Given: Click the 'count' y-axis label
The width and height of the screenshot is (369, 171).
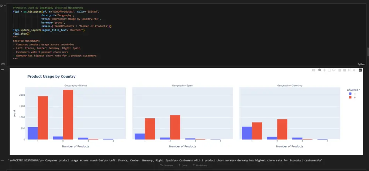Looking at the screenshot, I should pyautogui.click(x=14, y=113).
